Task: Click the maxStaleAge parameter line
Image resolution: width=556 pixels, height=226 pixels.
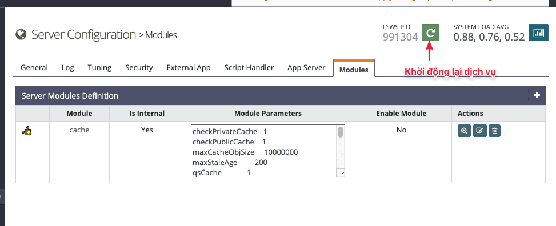Action: click(230, 163)
